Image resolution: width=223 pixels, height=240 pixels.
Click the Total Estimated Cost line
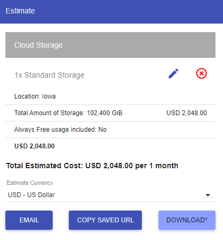[x=92, y=166]
